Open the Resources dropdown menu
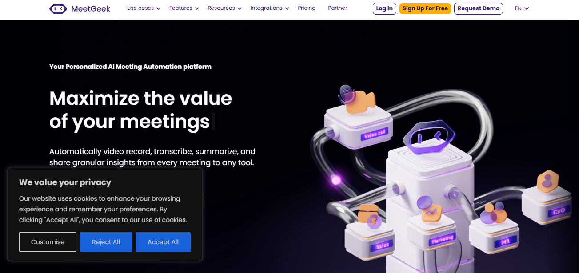Image resolution: width=579 pixels, height=273 pixels. (x=224, y=8)
